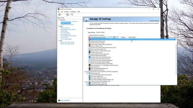193x108 pixels.
Task: Select Adjust video colour settings
Action: (x=67, y=42)
